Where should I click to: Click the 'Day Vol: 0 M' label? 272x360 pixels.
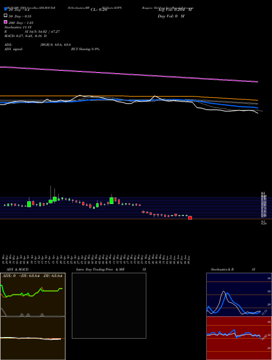click(171, 16)
